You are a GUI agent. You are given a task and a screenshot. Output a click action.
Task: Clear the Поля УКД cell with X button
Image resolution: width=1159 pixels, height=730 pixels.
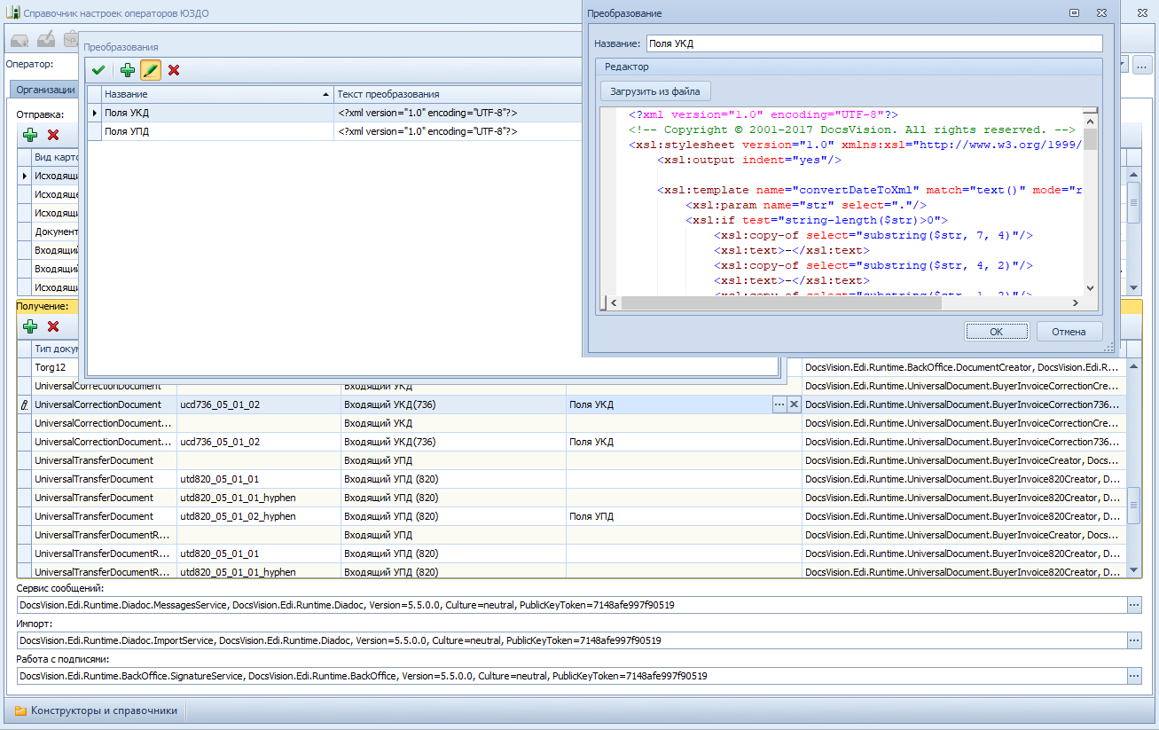(x=794, y=404)
